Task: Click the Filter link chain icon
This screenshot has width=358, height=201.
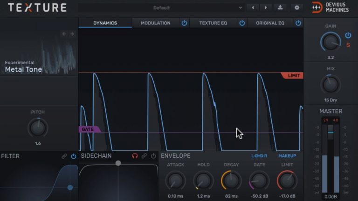Action: tap(64, 156)
